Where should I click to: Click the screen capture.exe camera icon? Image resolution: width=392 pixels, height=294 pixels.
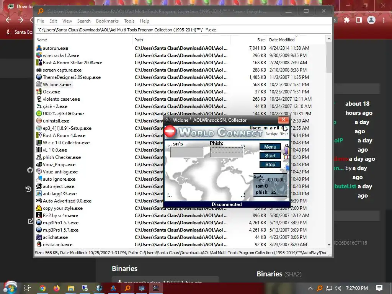pos(39,70)
